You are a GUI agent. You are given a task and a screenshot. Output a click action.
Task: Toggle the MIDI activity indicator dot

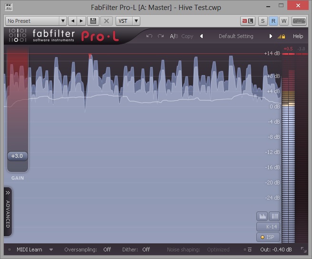click(10, 249)
